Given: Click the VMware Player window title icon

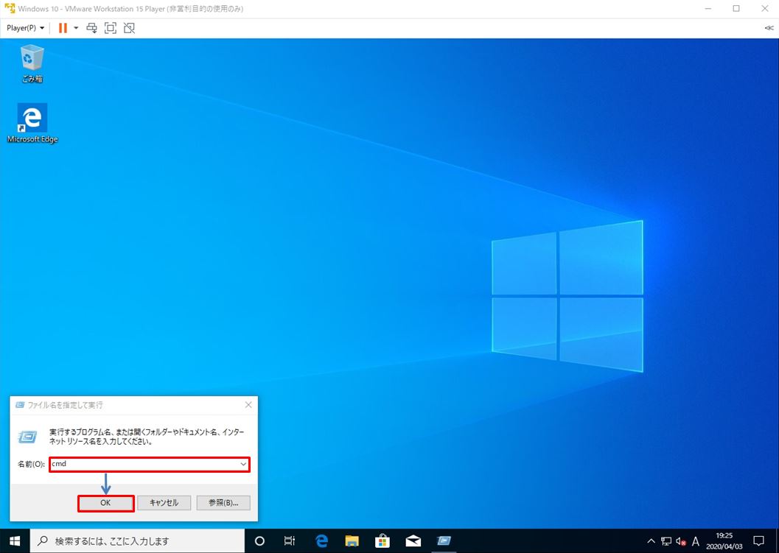Looking at the screenshot, I should [10, 8].
